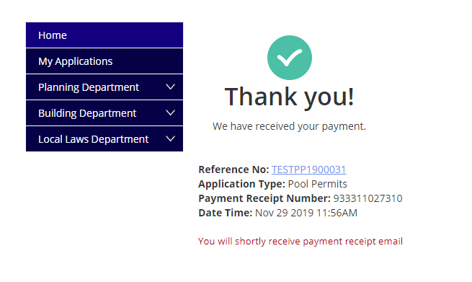Select the Planning Department menu label
The height and width of the screenshot is (282, 472).
coord(89,87)
